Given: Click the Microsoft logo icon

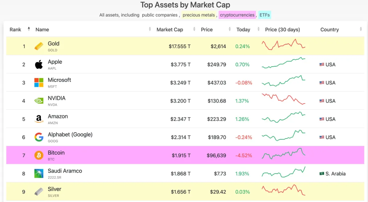Looking at the screenshot, I should click(x=39, y=83).
